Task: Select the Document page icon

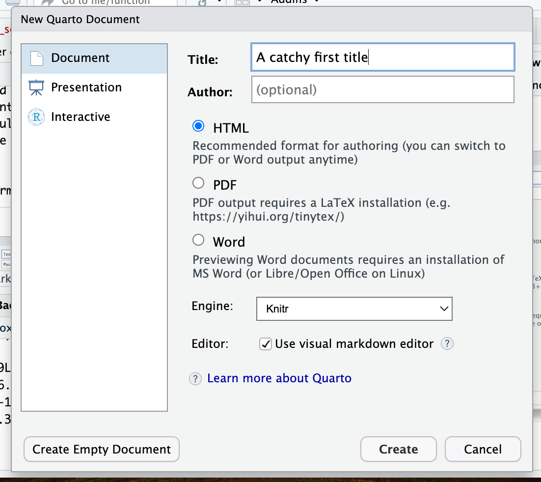Action: [37, 58]
